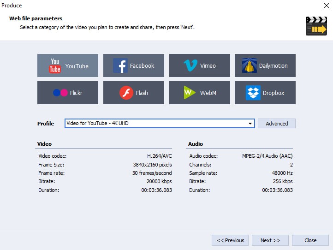Choose the Facebook sharing option
Image resolution: width=333 pixels, height=250 pixels.
tap(133, 65)
